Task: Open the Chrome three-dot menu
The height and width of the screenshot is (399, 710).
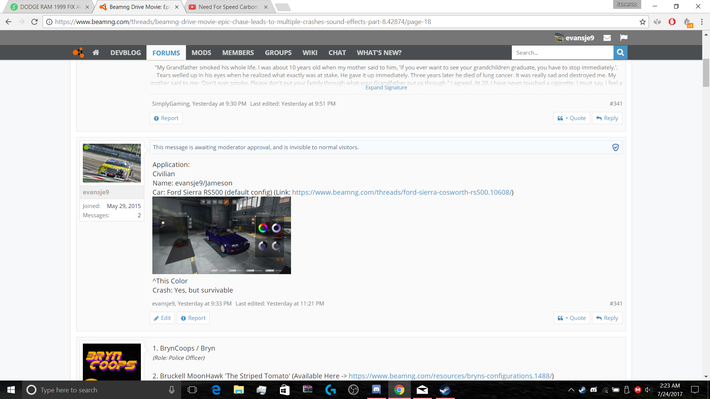Action: [x=701, y=22]
